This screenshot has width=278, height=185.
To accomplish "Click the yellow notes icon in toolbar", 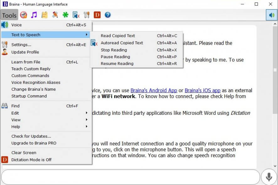I will click(45, 15).
